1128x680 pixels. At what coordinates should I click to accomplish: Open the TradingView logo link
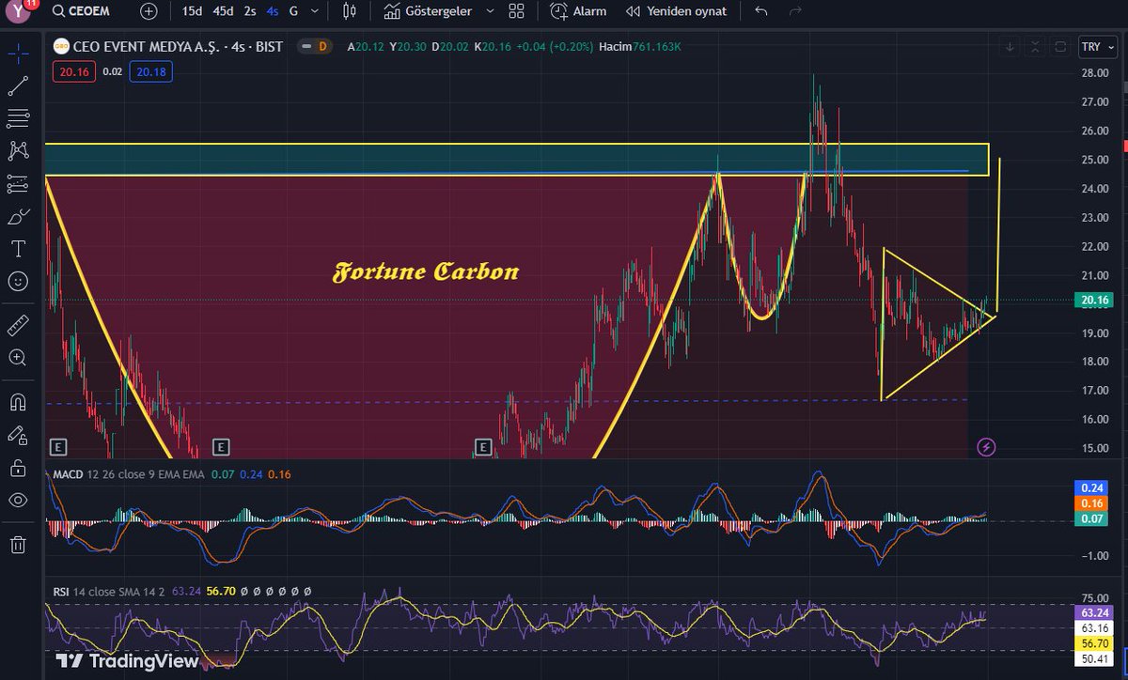127,661
